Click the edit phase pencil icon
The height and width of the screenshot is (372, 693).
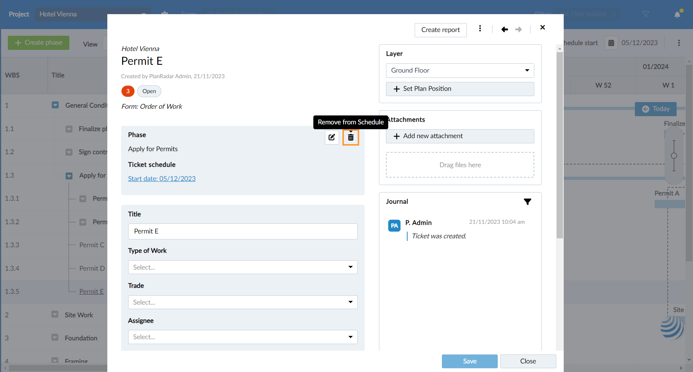tap(332, 137)
